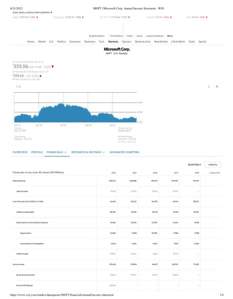
Task: Click the Gross Profit Margin row label
Action: (24, 285)
